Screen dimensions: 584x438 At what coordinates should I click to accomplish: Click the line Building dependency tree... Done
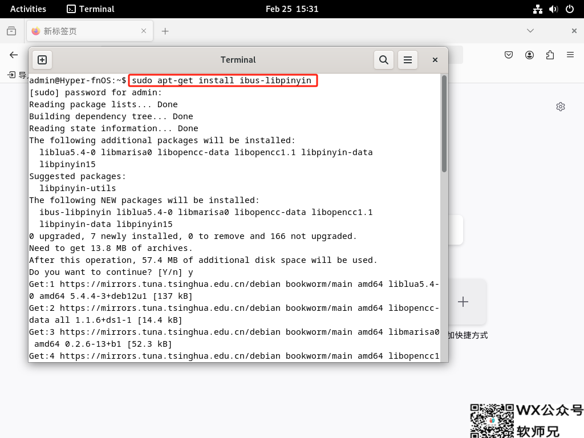pos(111,116)
